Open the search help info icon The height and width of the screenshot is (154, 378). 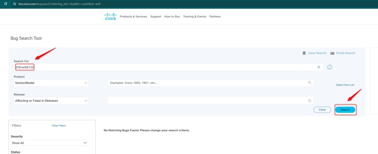(x=330, y=67)
